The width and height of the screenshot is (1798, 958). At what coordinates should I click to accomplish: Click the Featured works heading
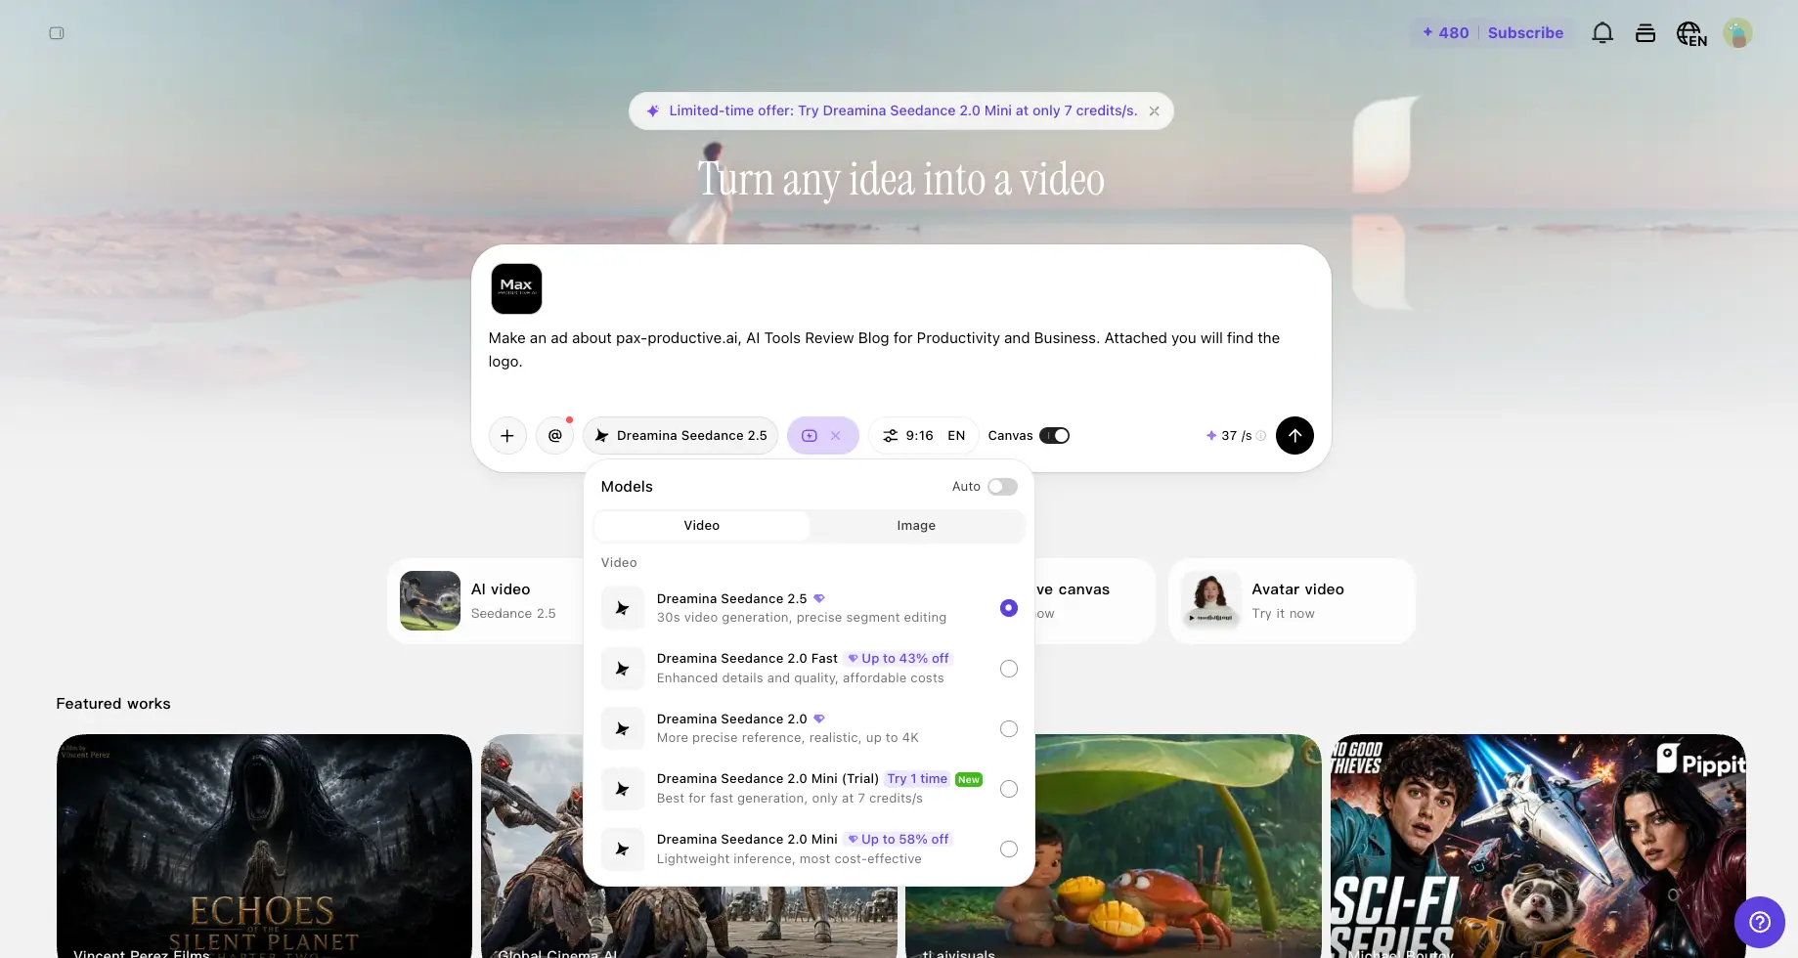pos(113,704)
